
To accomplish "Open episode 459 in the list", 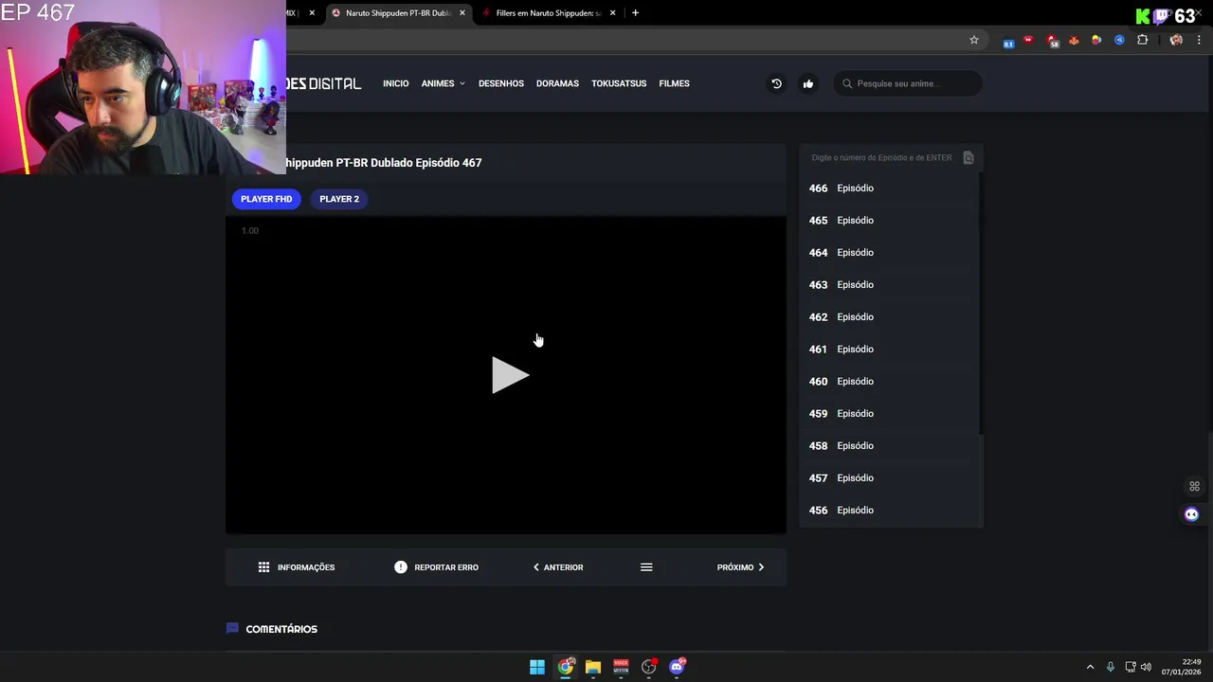I will (888, 414).
